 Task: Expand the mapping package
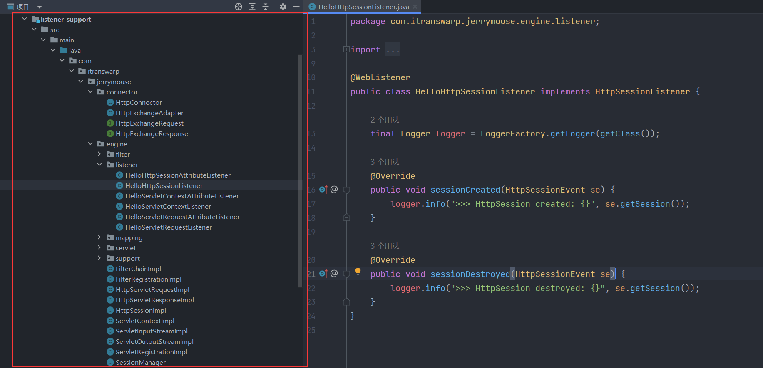[x=99, y=237]
